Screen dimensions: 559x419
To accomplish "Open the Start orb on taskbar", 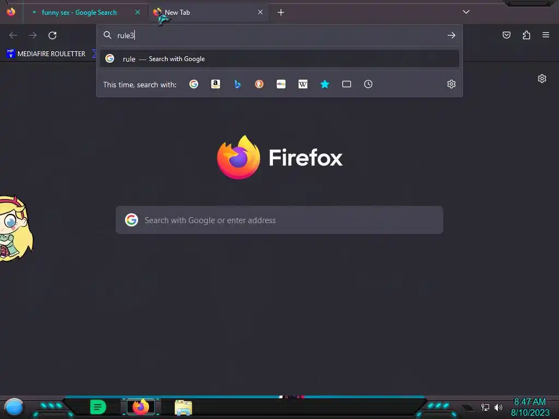I will pos(14,407).
